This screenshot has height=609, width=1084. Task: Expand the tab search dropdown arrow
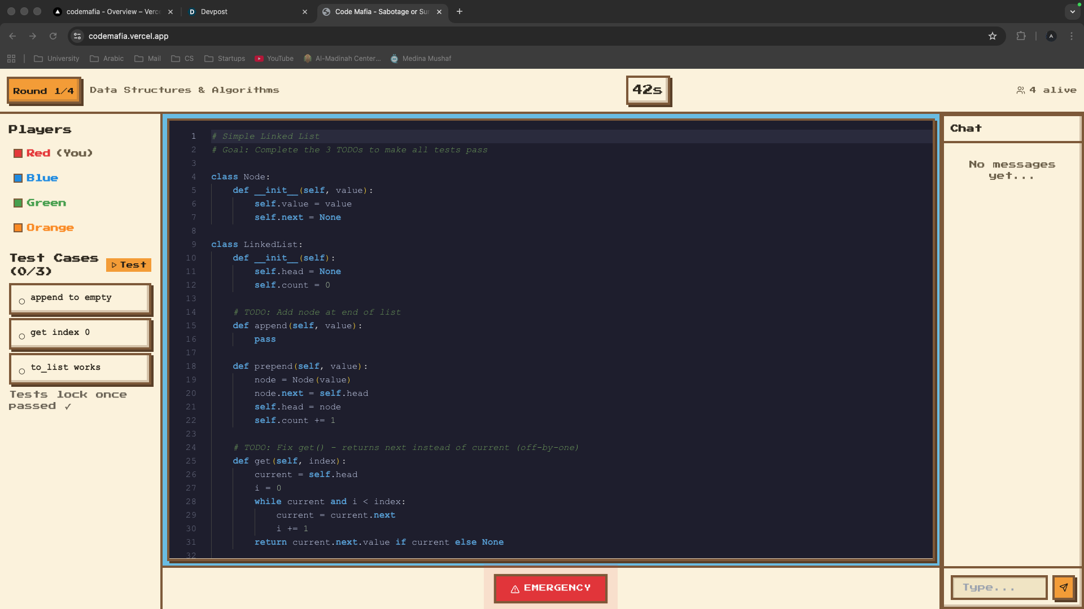[x=1072, y=11]
